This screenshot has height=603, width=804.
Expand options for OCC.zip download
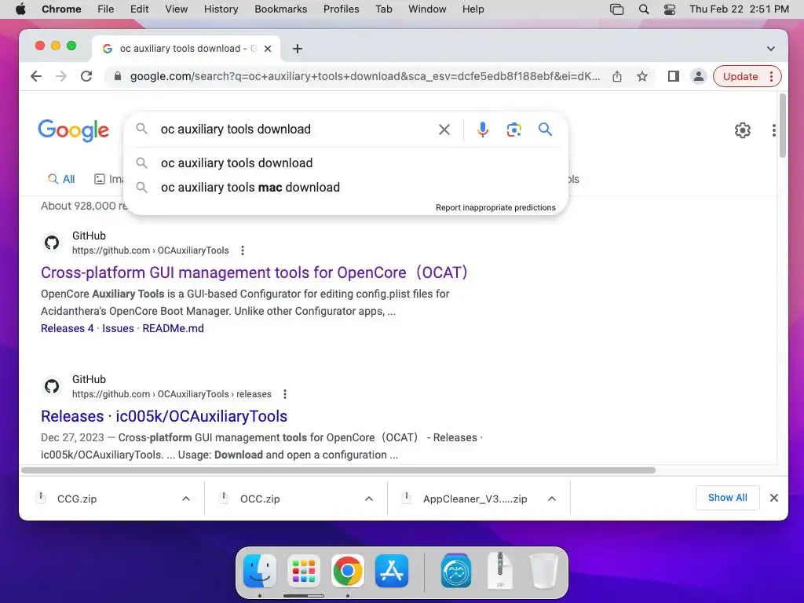[x=369, y=499]
